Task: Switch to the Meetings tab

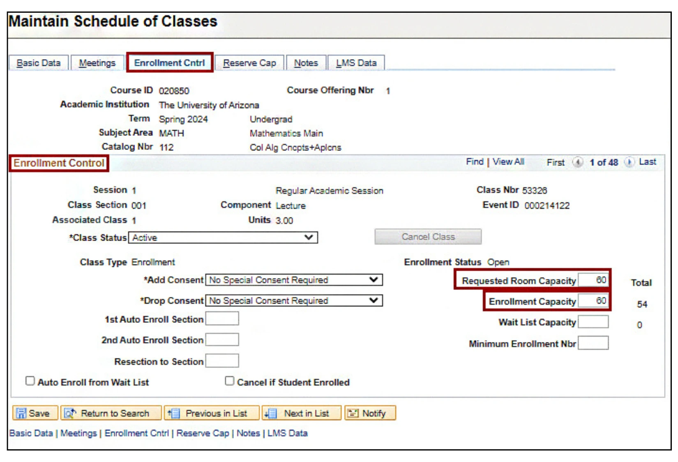Action: [97, 63]
